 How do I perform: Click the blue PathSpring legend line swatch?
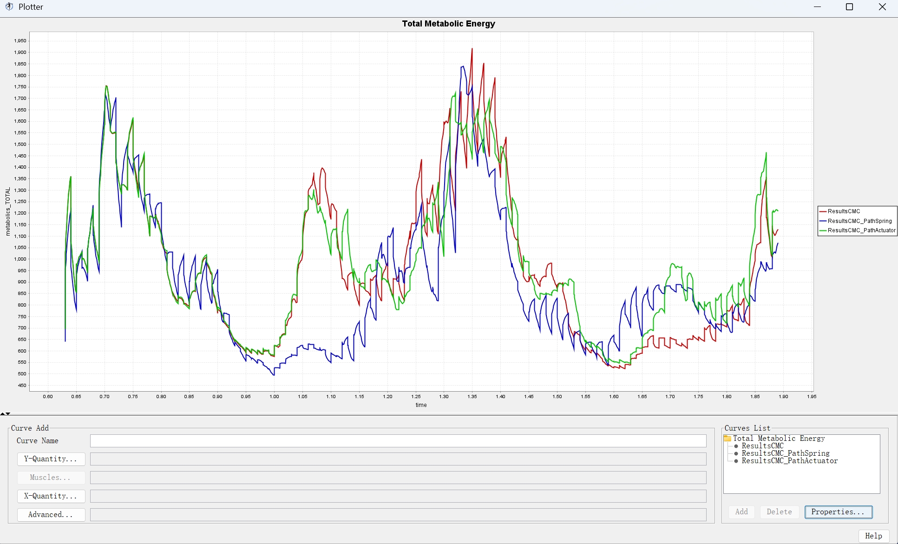coord(823,221)
